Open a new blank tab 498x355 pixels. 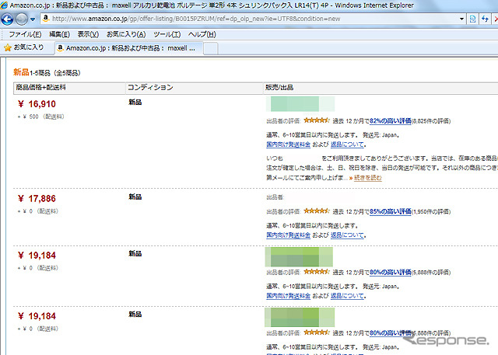pos(211,48)
